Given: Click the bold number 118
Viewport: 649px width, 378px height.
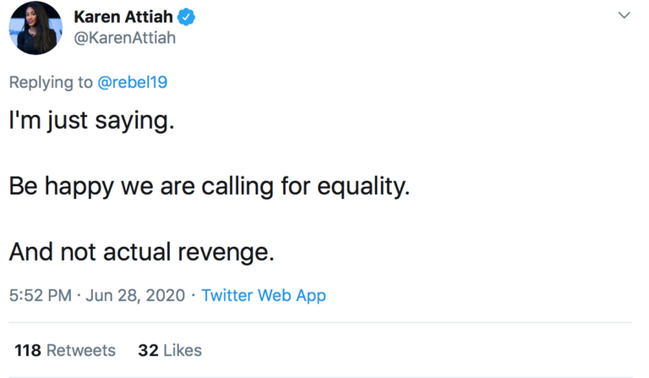Looking at the screenshot, I should tap(28, 350).
